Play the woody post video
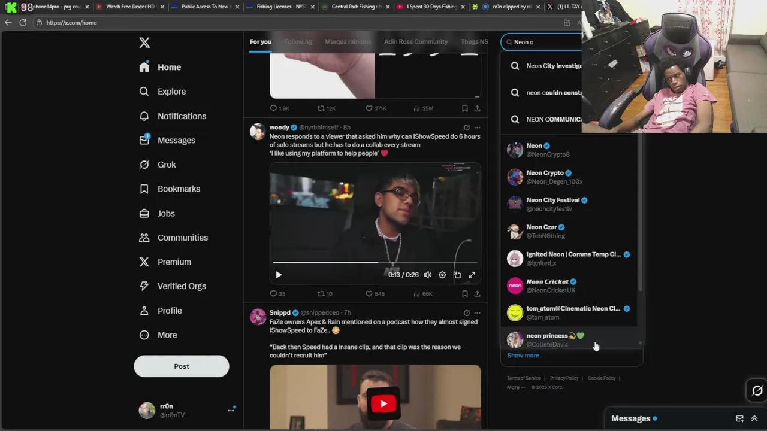Viewport: 767px width, 431px height. [279, 275]
